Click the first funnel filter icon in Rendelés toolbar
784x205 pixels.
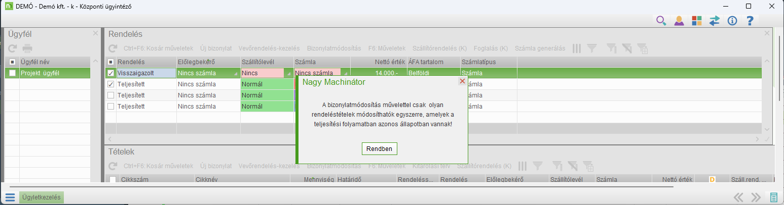[x=591, y=48]
